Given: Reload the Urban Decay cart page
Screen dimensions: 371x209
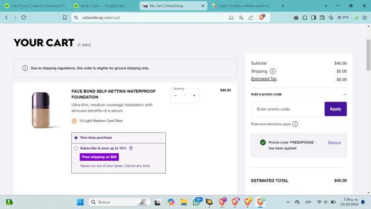Looking at the screenshot, I should point(24,17).
